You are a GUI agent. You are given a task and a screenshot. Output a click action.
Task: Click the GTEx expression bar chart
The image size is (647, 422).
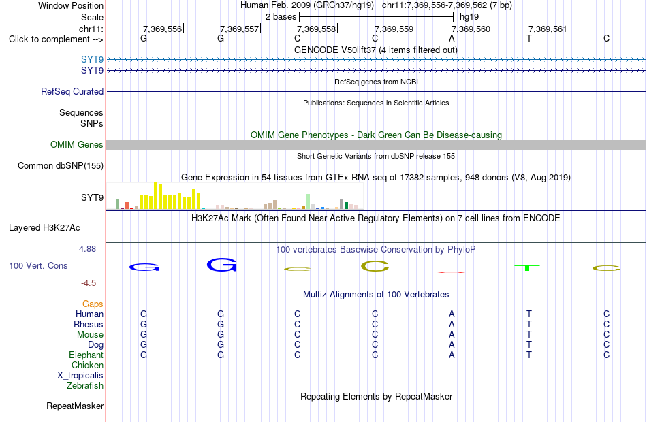235,196
